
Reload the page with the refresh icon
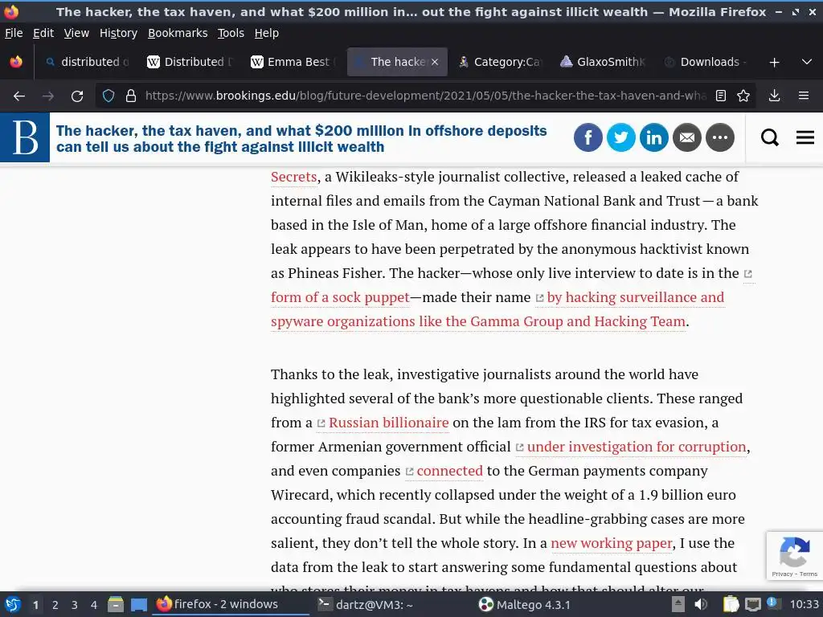coord(77,96)
